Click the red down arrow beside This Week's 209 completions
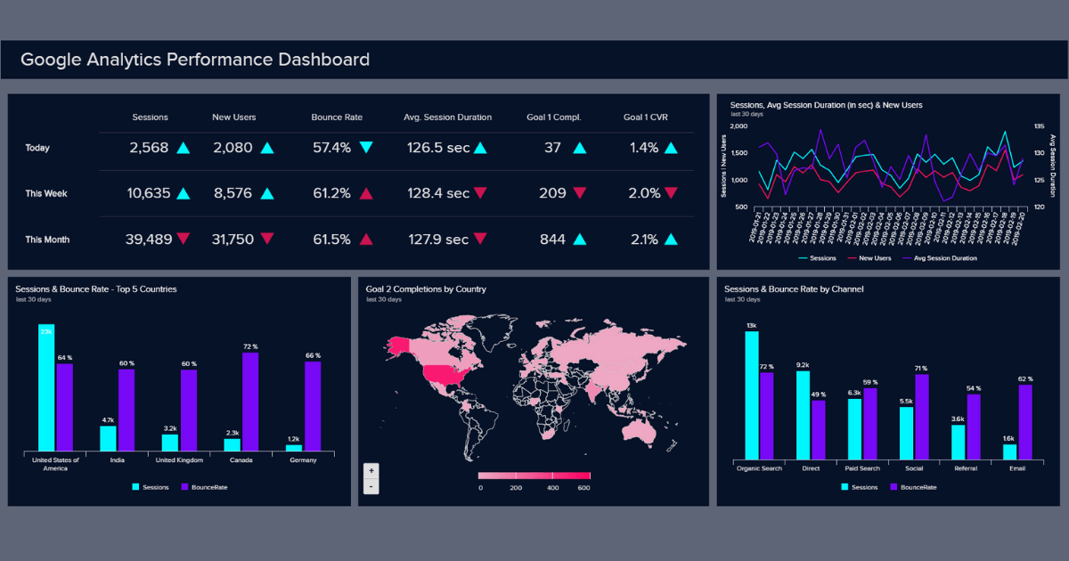Viewport: 1069px width, 561px height. tap(580, 193)
